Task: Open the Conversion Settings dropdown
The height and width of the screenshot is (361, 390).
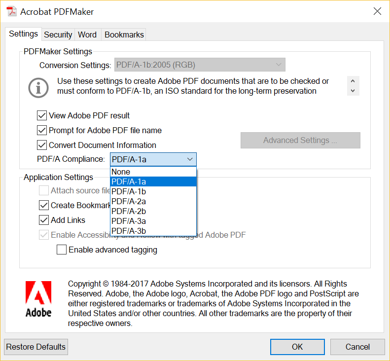Action: 200,65
